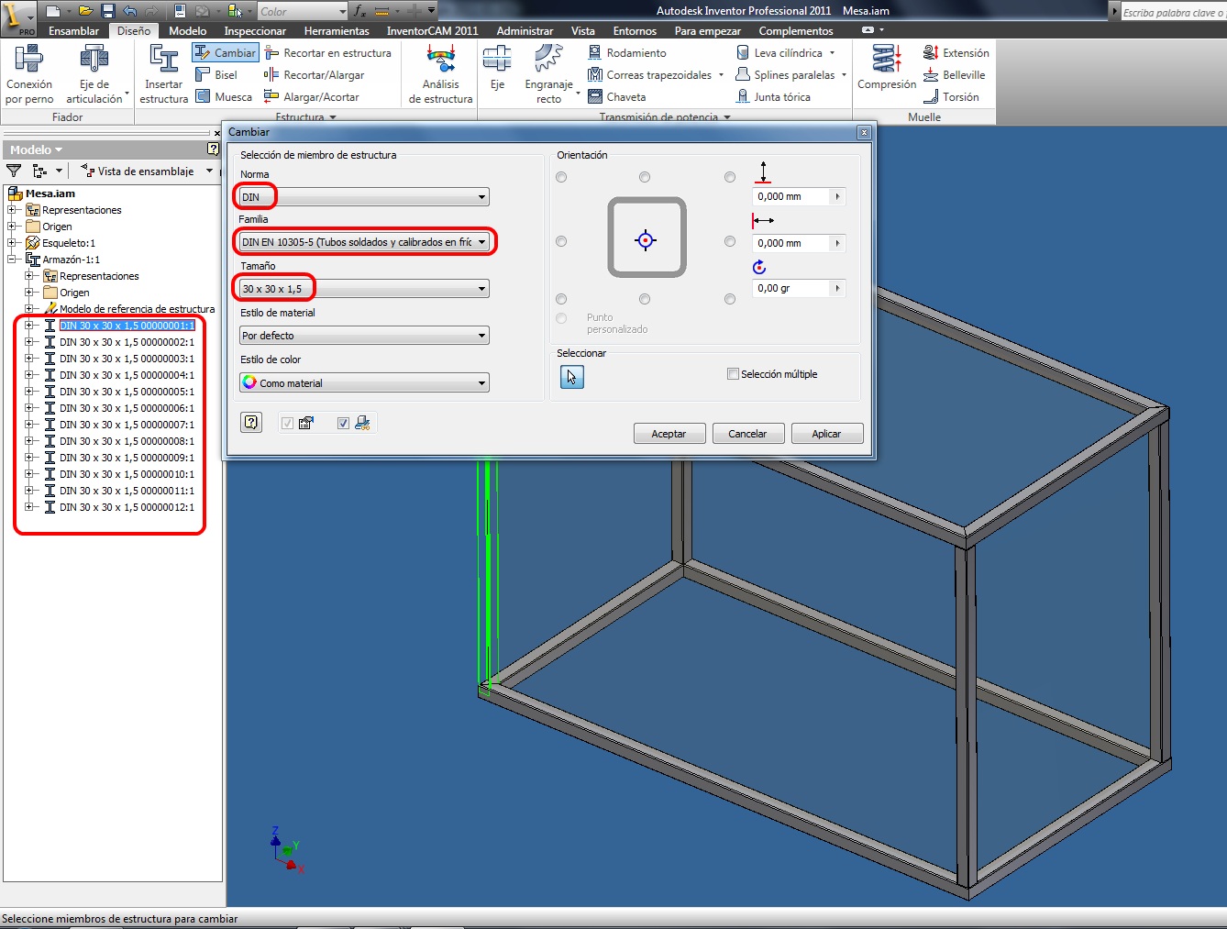The height and width of the screenshot is (929, 1227).
Task: Enable the Selección múltiple checkbox
Action: click(733, 373)
